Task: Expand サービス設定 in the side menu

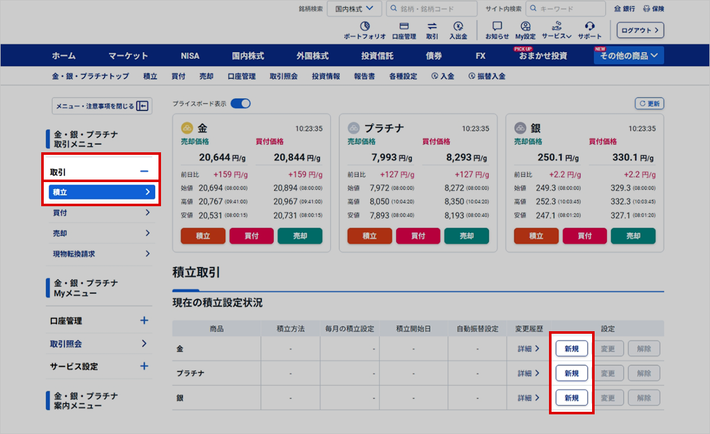Action: [x=144, y=366]
